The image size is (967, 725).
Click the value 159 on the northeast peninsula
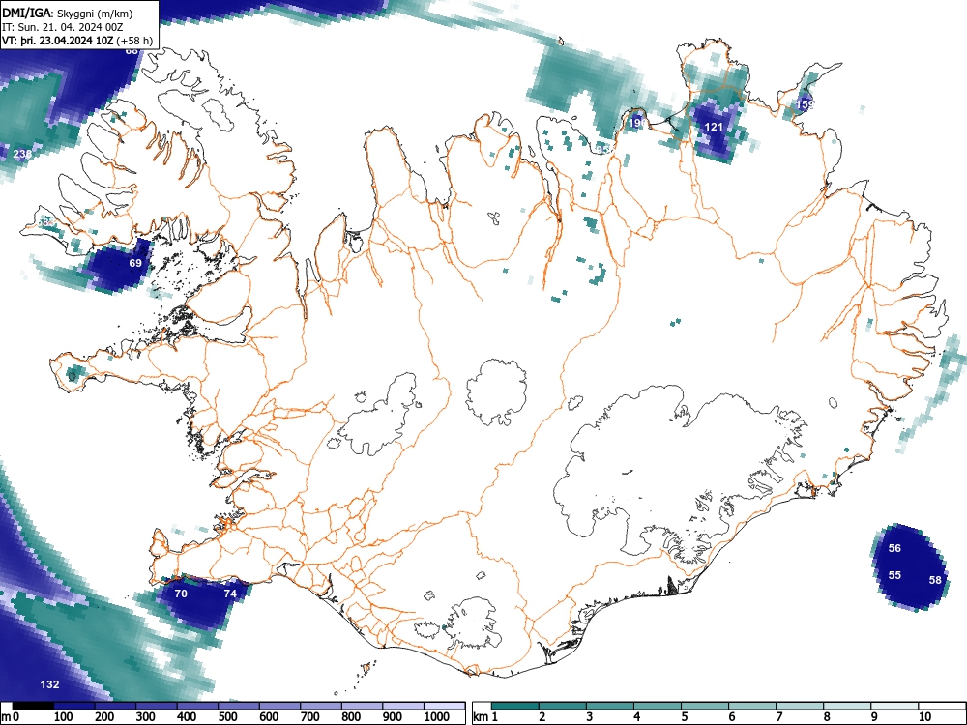pos(805,104)
